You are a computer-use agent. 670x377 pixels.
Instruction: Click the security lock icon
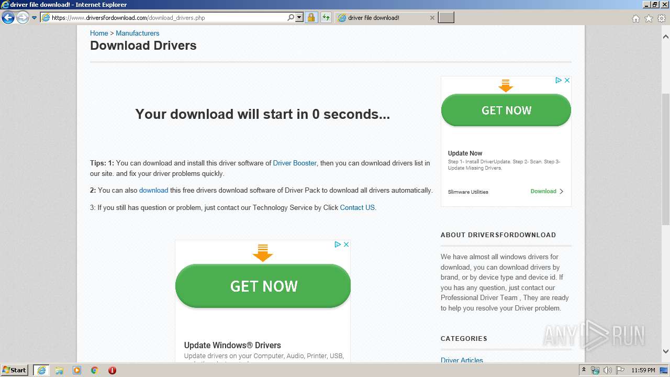pos(311,18)
